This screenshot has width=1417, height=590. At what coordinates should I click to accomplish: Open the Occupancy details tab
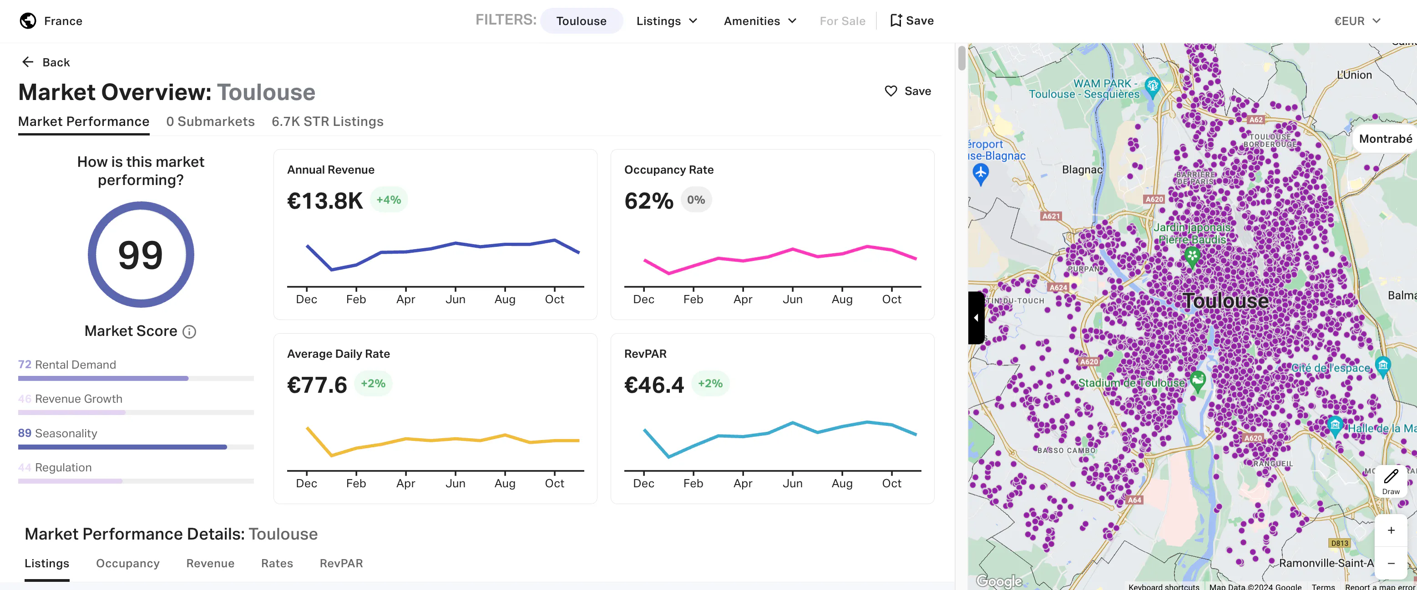click(x=127, y=564)
